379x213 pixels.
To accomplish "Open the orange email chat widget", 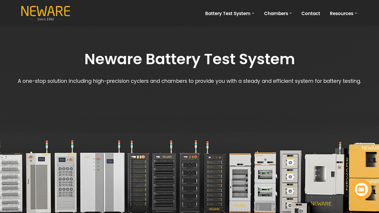I will tap(361, 190).
